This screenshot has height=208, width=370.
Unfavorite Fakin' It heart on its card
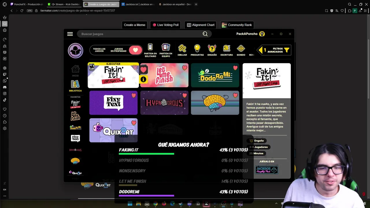[143, 70]
